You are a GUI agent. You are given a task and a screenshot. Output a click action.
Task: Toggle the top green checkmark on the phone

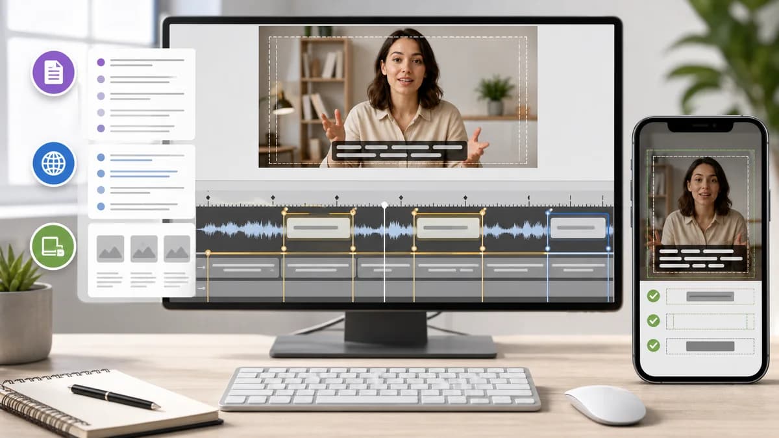click(653, 296)
